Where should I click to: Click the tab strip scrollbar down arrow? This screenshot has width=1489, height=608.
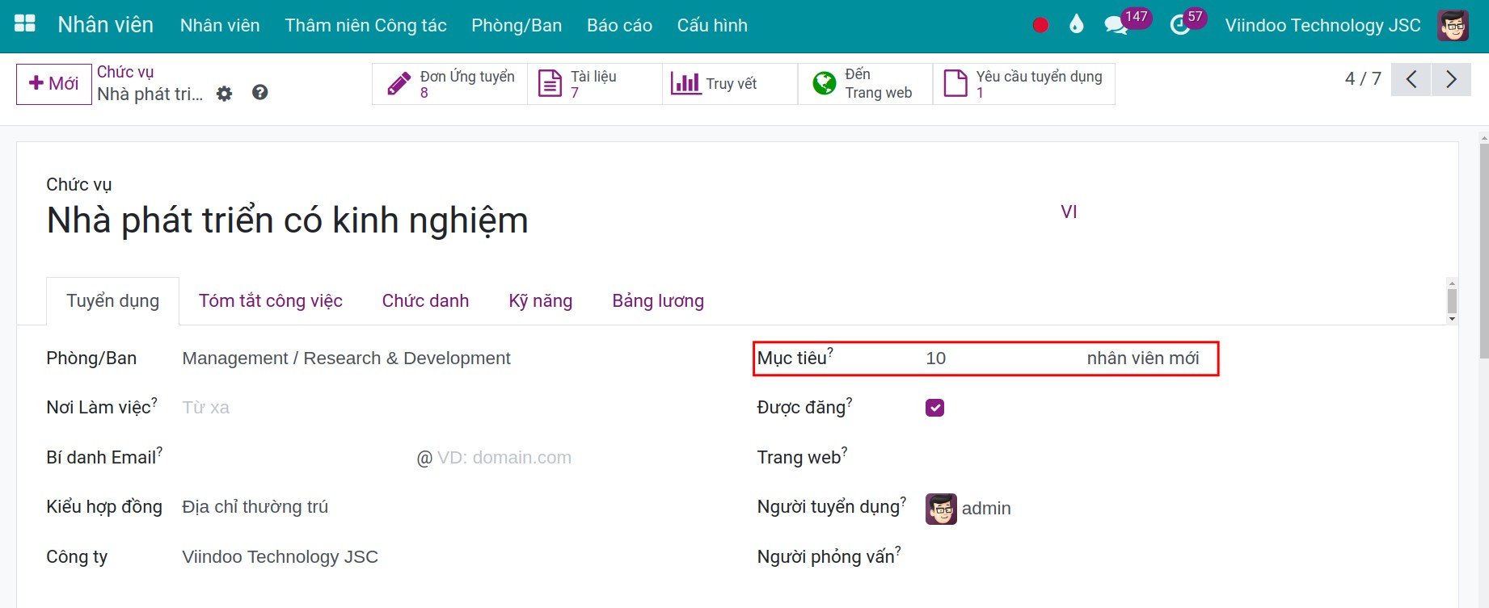click(x=1452, y=319)
